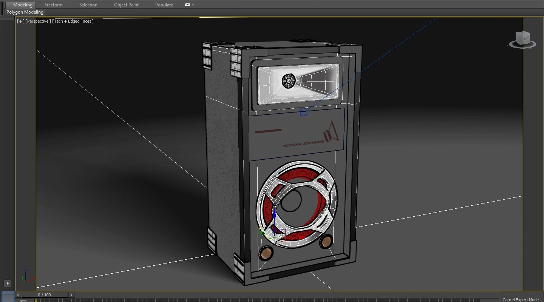Select the blue light target square
This screenshot has width=544, height=302.
click(304, 112)
